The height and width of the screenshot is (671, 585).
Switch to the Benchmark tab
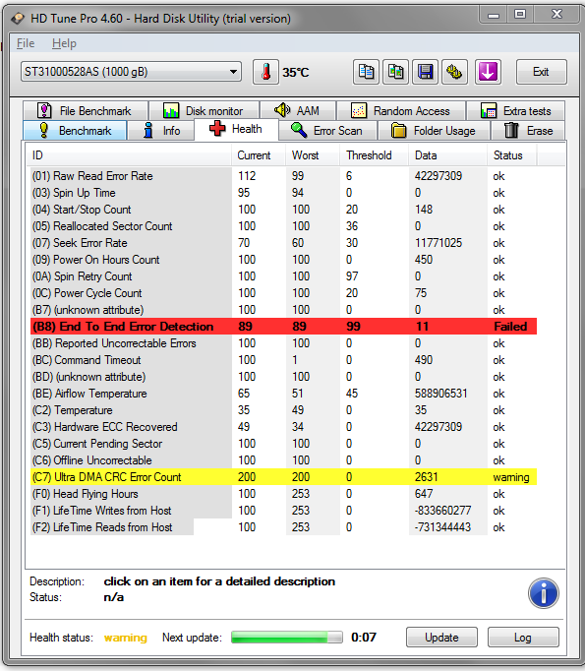76,131
